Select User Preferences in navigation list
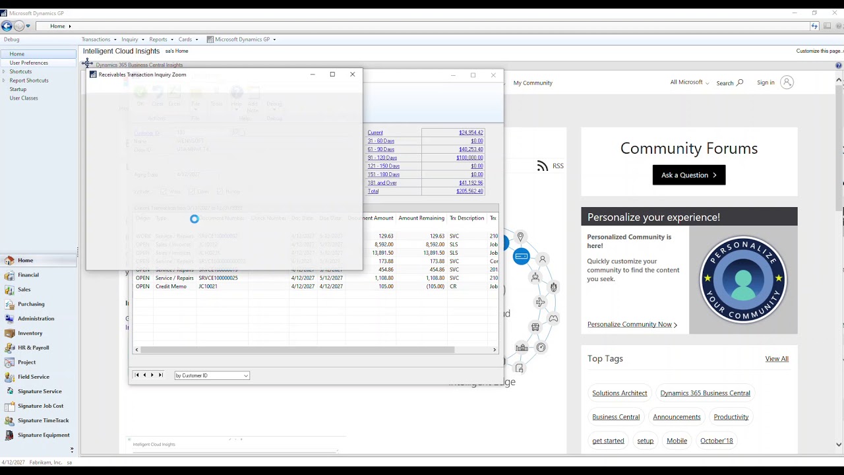Screen dimensions: 844x475 [28, 63]
